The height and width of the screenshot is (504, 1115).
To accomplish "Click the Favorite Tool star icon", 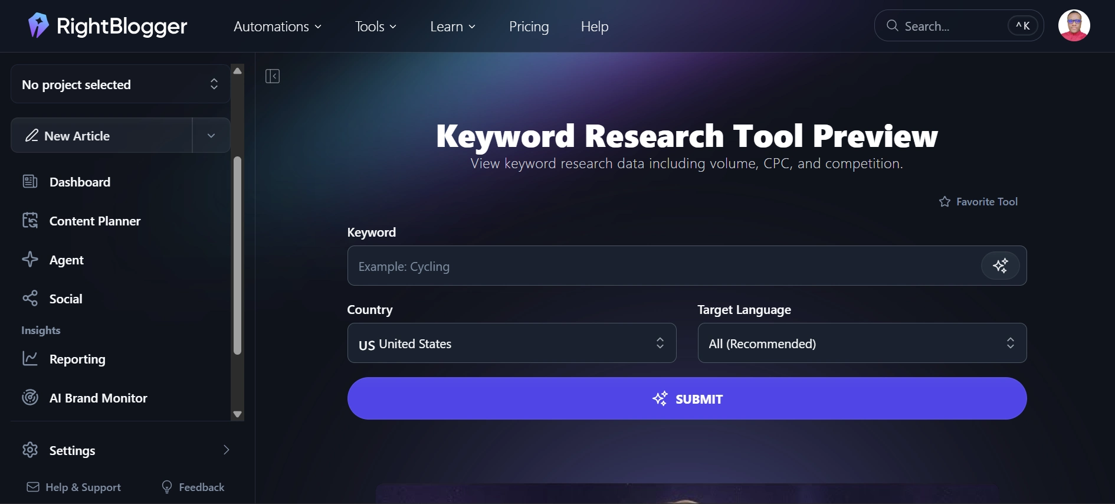I will click(x=945, y=202).
